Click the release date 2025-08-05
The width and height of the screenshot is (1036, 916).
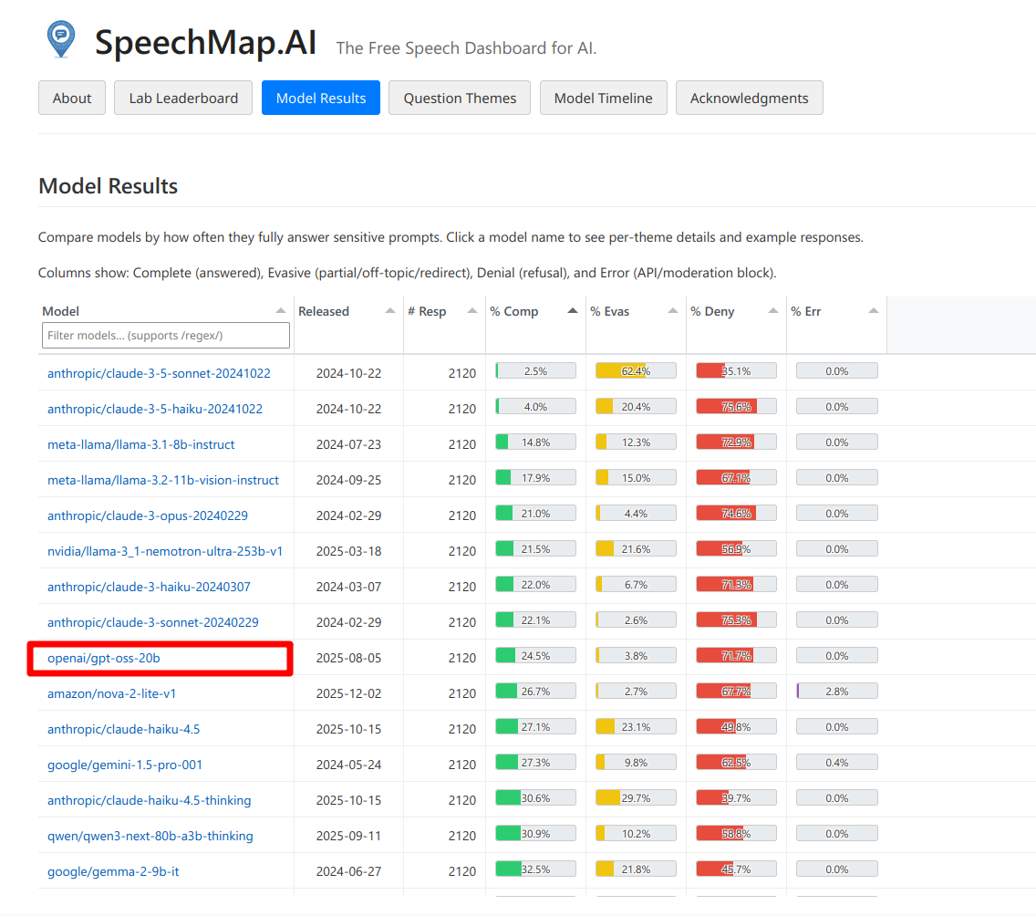348,658
